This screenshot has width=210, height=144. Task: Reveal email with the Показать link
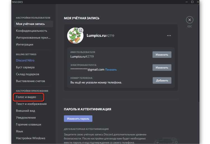click(x=111, y=70)
